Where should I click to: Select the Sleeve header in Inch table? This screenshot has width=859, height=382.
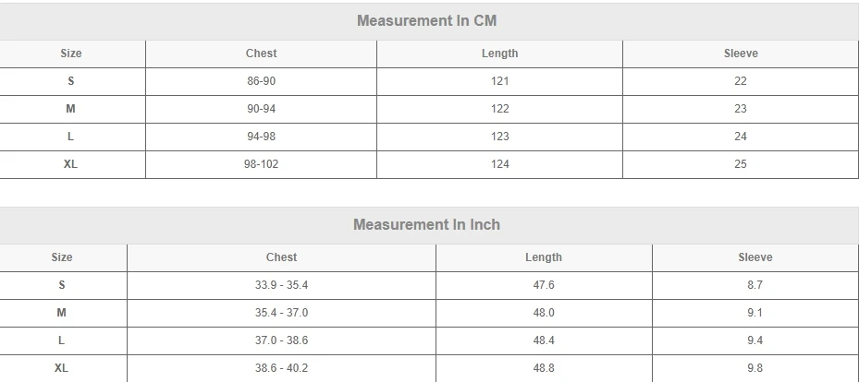[x=755, y=257]
